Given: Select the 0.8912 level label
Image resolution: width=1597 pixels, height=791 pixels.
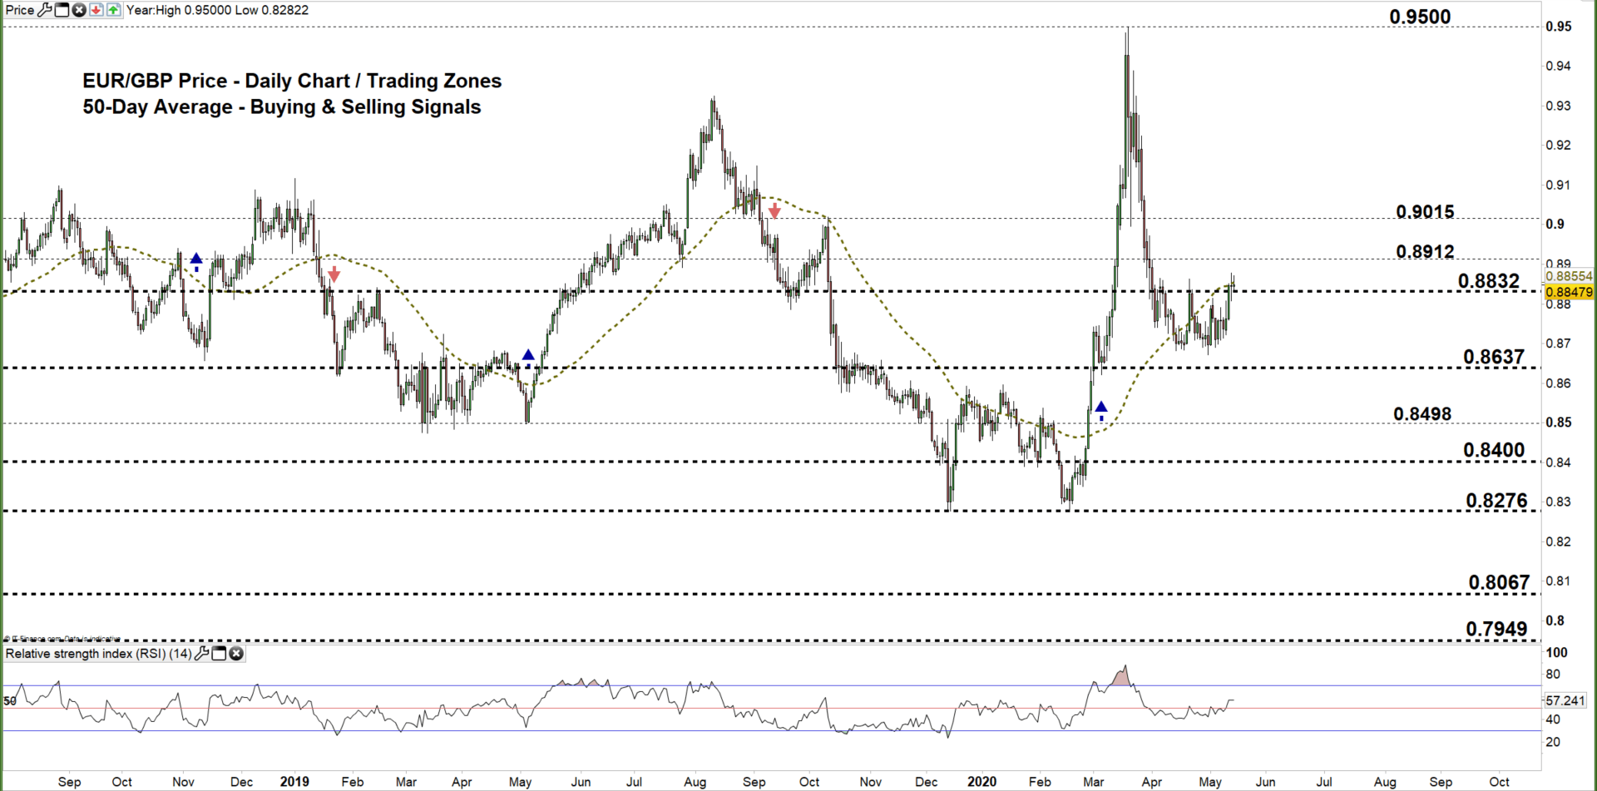Looking at the screenshot, I should pos(1425,251).
